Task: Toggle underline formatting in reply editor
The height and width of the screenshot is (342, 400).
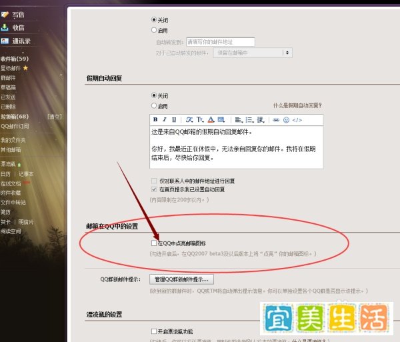Action: (174, 119)
